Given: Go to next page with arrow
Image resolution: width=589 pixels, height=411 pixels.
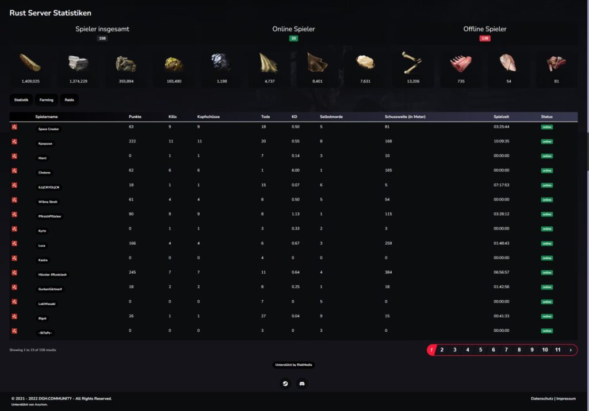Looking at the screenshot, I should pyautogui.click(x=571, y=350).
